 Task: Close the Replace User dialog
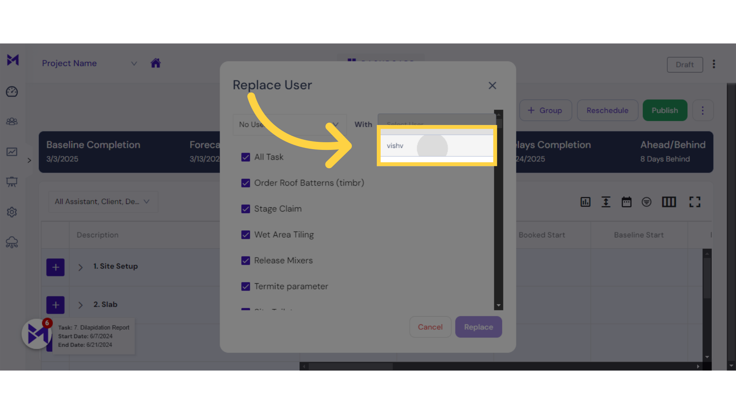coord(492,85)
